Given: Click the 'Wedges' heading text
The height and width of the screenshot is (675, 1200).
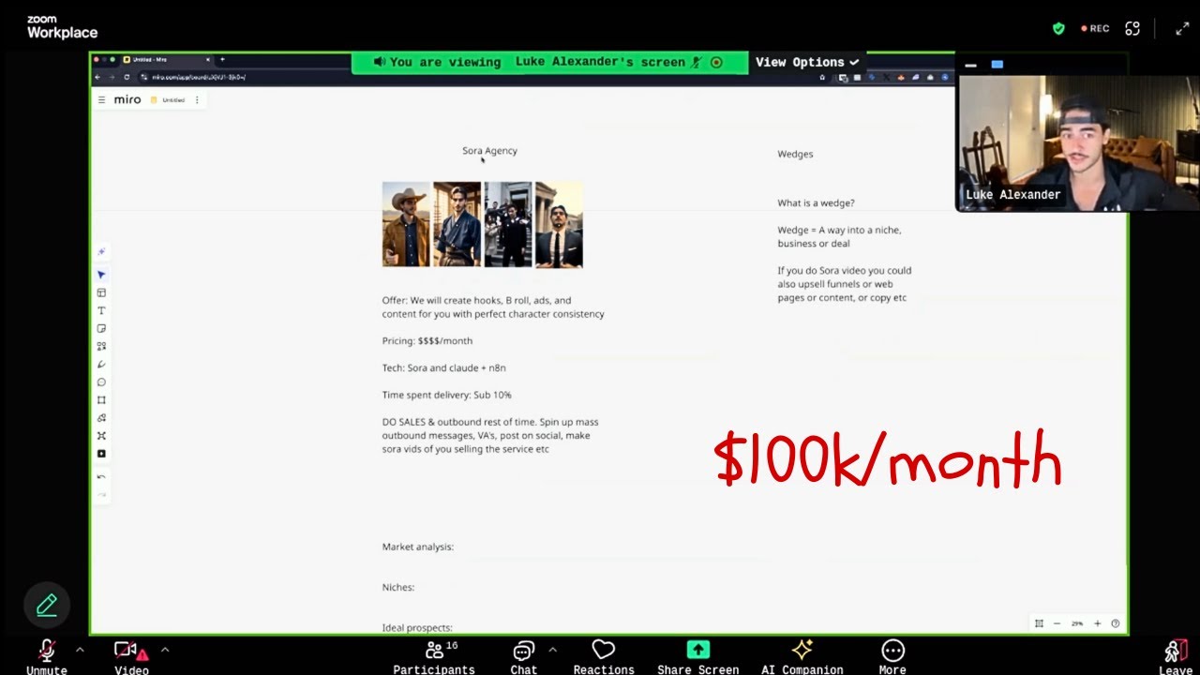Looking at the screenshot, I should click(795, 154).
